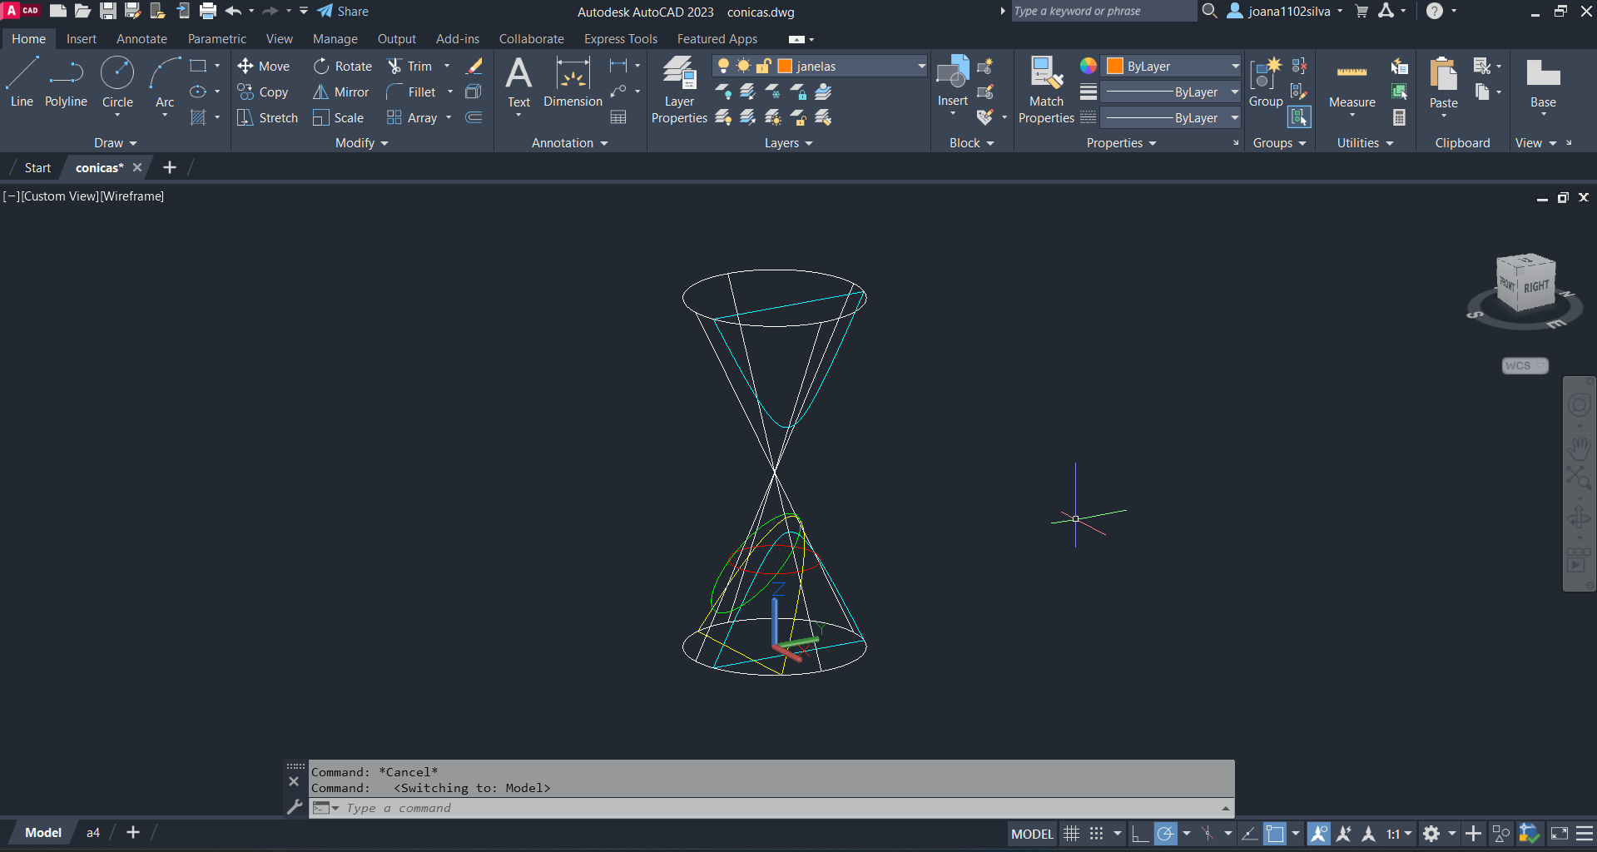The height and width of the screenshot is (852, 1597).
Task: Open the Annotate ribbon tab
Action: (141, 39)
